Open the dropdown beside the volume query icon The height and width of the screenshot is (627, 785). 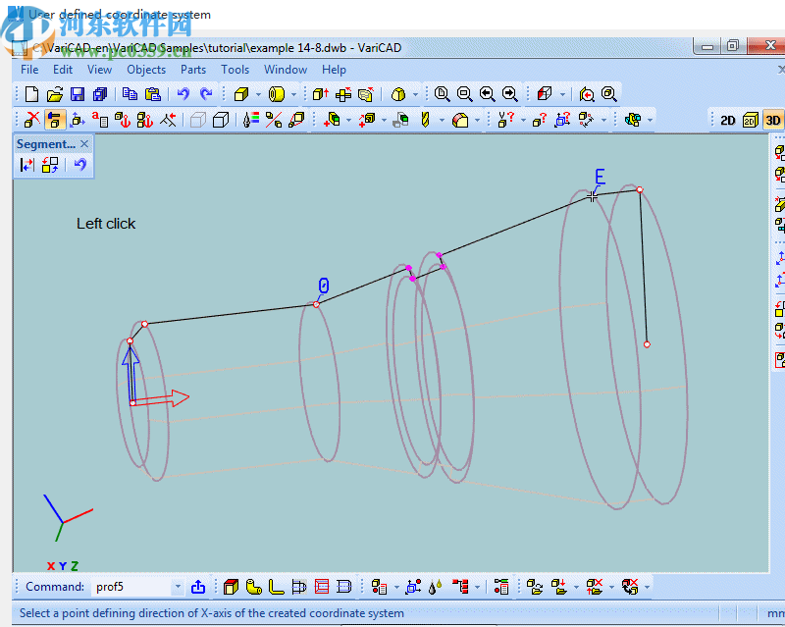[x=523, y=120]
